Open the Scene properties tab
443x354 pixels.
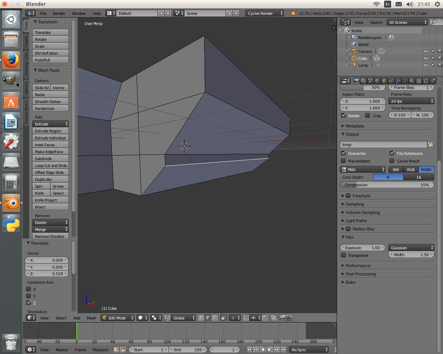click(370, 81)
